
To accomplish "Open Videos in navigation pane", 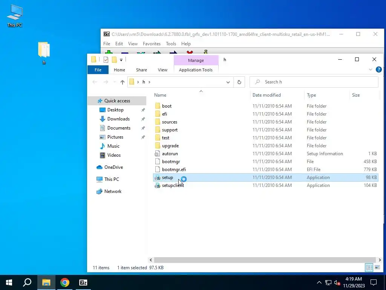I will [114, 155].
